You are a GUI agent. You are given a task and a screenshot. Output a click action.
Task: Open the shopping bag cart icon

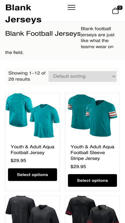tap(115, 11)
